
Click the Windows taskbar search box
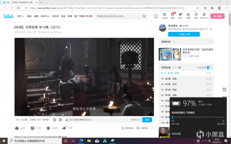tap(35, 141)
